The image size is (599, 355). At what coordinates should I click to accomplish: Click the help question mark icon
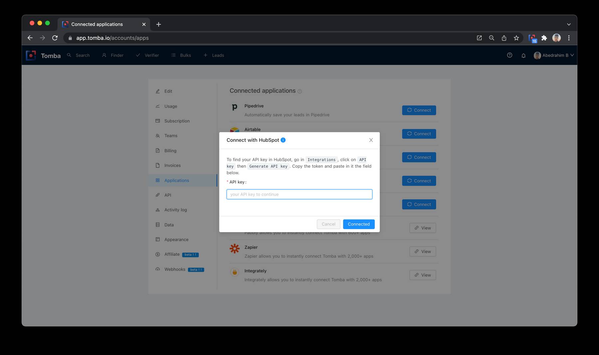tap(509, 55)
